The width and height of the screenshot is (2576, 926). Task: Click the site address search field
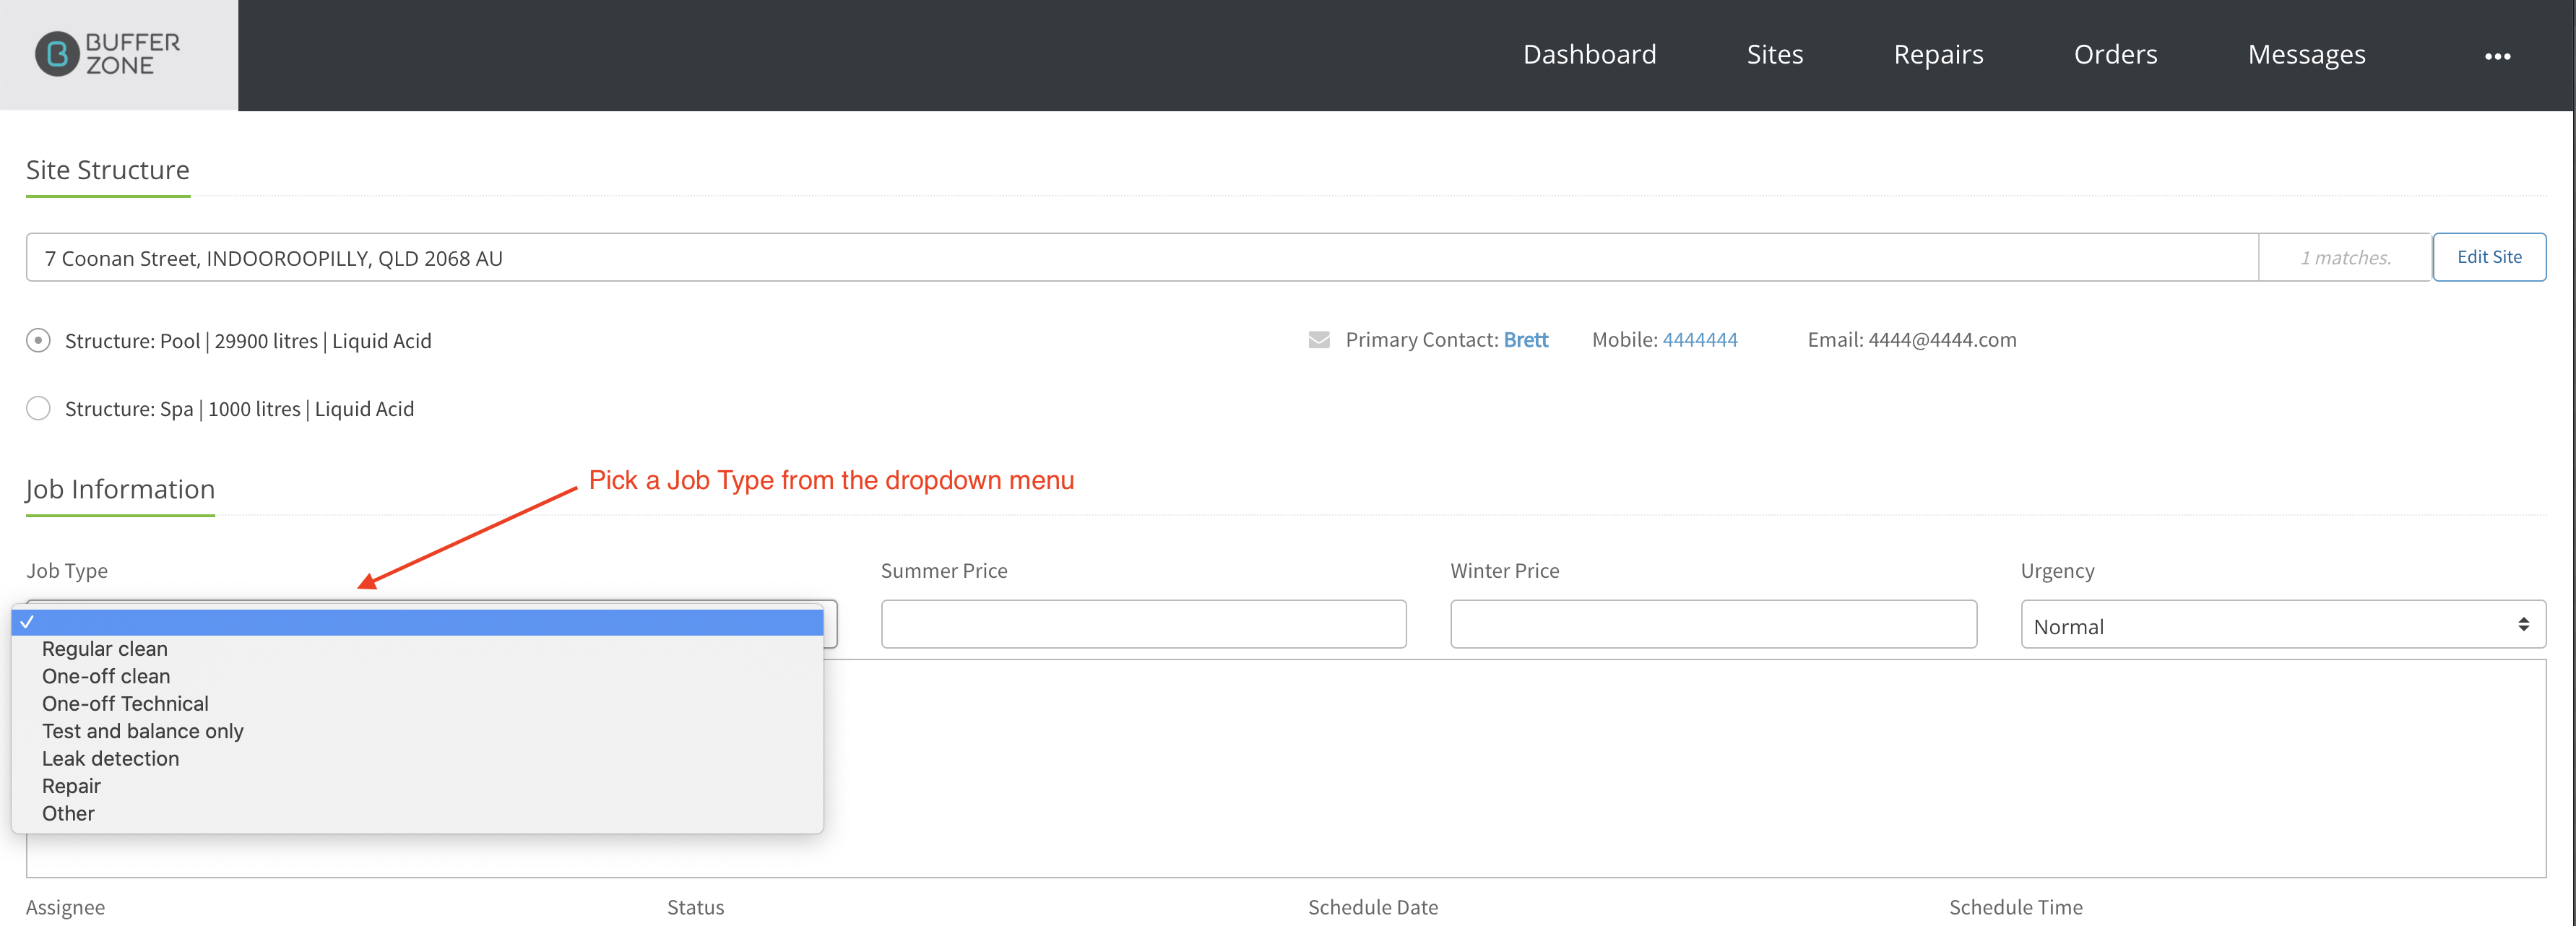(x=1141, y=258)
